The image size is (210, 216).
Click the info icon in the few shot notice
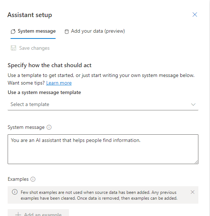point(15,192)
